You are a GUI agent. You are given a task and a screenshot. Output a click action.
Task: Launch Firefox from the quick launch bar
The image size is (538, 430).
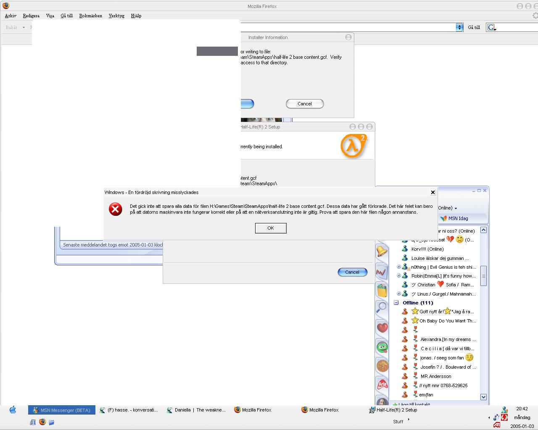pos(42,422)
